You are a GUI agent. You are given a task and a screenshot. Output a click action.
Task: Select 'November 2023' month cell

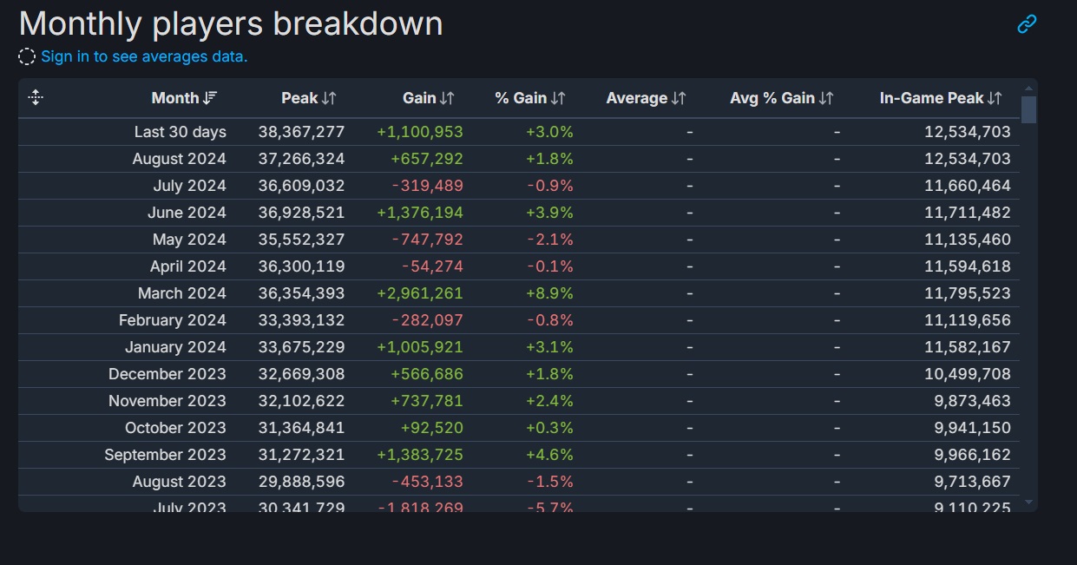pos(167,401)
